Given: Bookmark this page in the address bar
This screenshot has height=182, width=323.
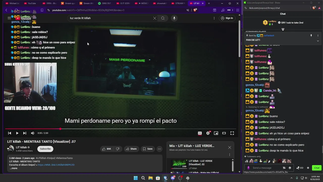Looking at the screenshot, I should (x=42, y=10).
